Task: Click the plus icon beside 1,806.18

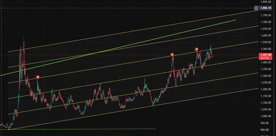Action: click(x=256, y=8)
